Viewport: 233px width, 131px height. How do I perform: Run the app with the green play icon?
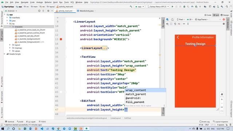pos(172,7)
